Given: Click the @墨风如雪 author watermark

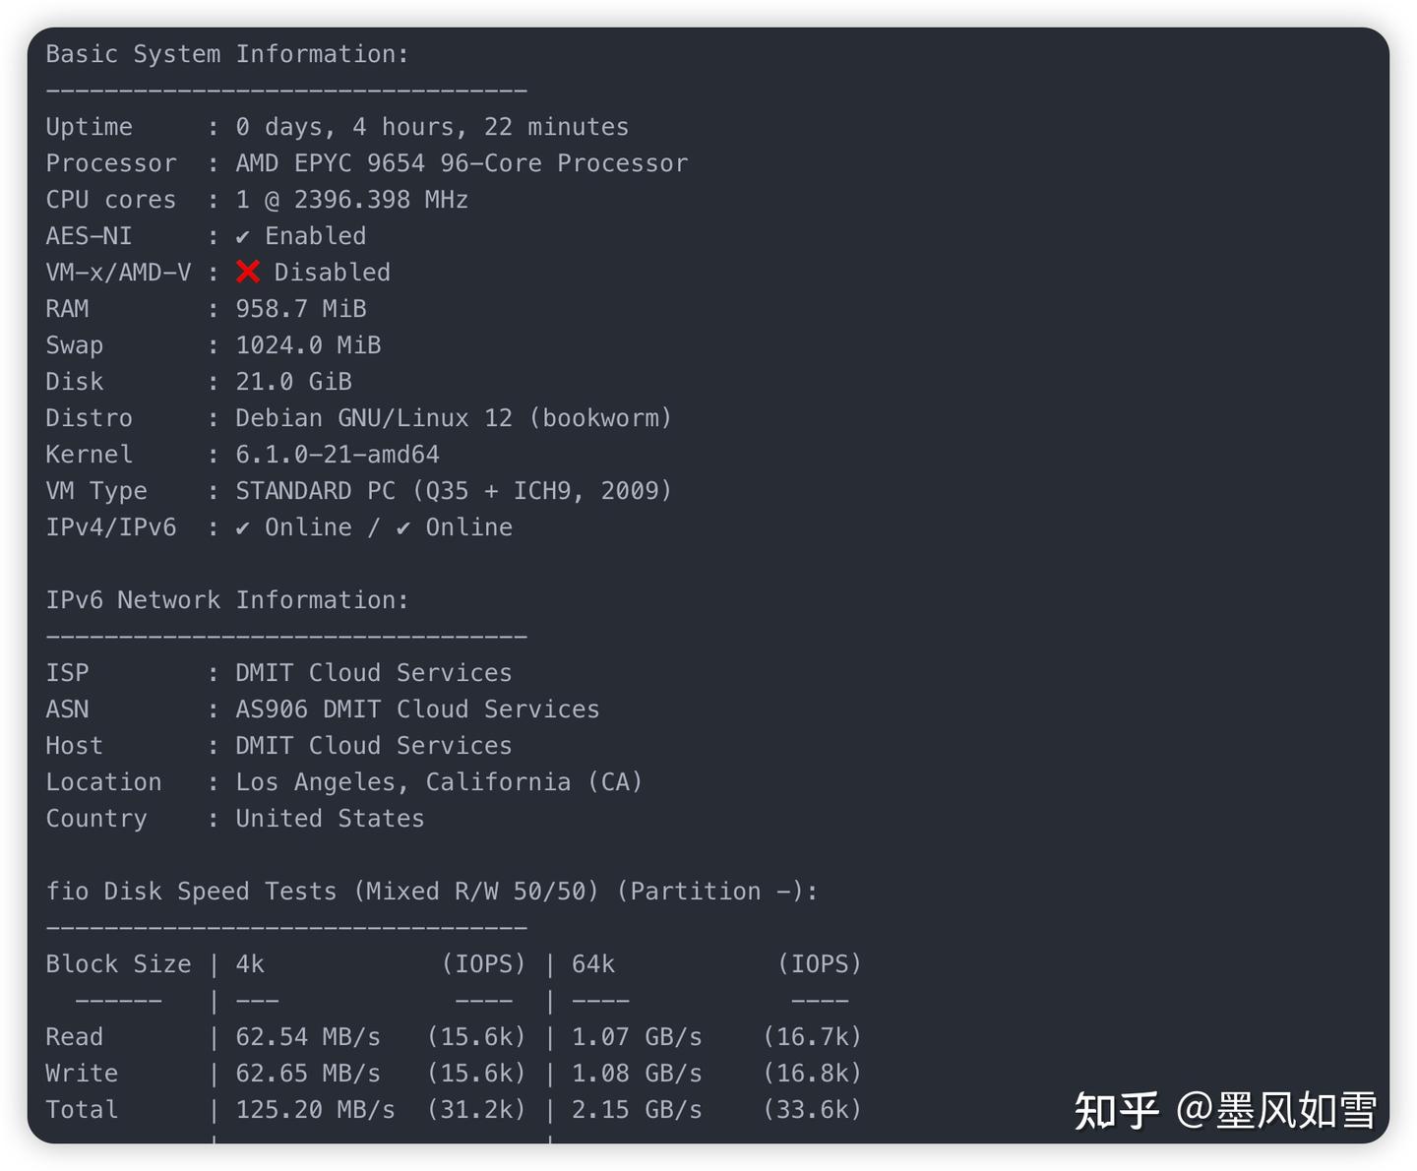Looking at the screenshot, I should [1276, 1111].
